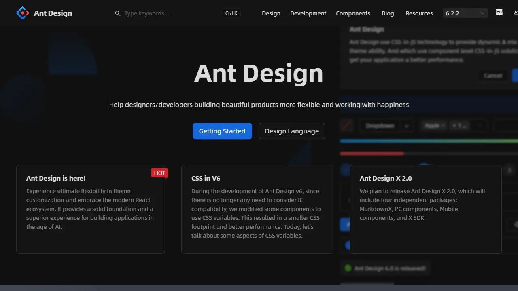Click the magnifier search icon
The height and width of the screenshot is (291, 518).
118,13
